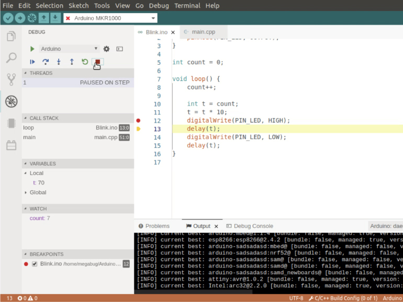Screen dimensions: 403x302
Task: Open the Tools menu
Action: point(102,5)
